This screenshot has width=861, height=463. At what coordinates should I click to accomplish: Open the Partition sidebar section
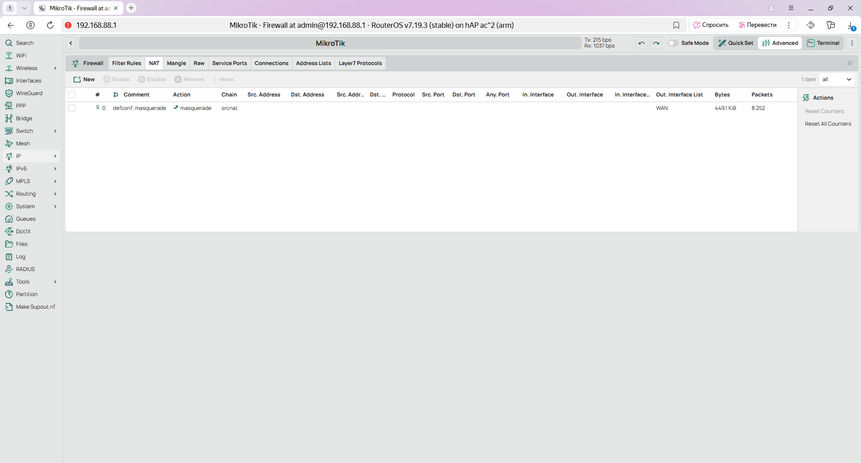(x=26, y=294)
